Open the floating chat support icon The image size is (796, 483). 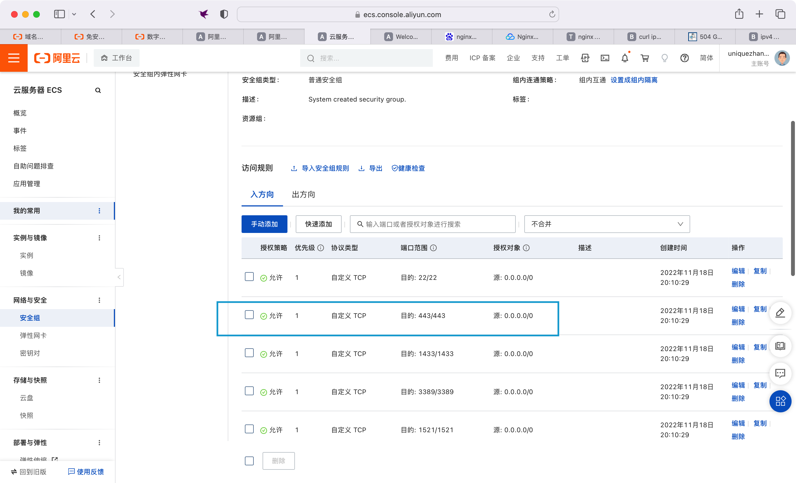click(x=780, y=374)
